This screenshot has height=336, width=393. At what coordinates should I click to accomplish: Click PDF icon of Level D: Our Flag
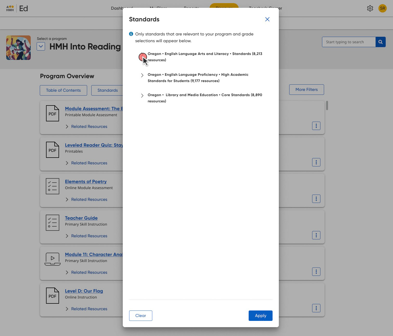(53, 296)
